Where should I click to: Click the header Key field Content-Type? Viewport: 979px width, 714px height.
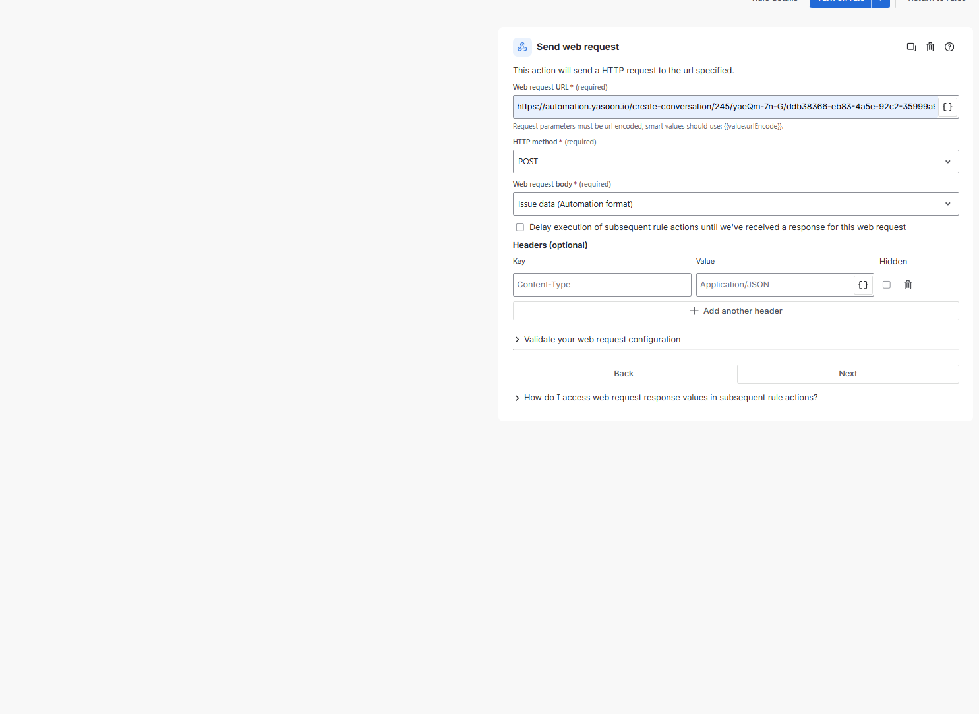(601, 285)
